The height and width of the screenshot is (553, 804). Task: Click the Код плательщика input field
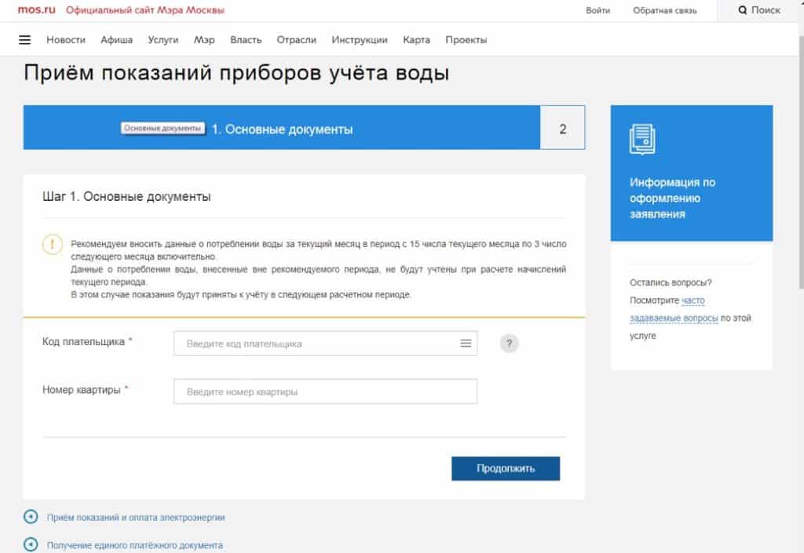point(314,344)
